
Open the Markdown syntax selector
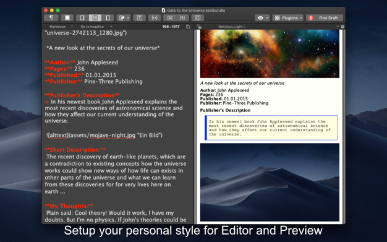[x=61, y=27]
